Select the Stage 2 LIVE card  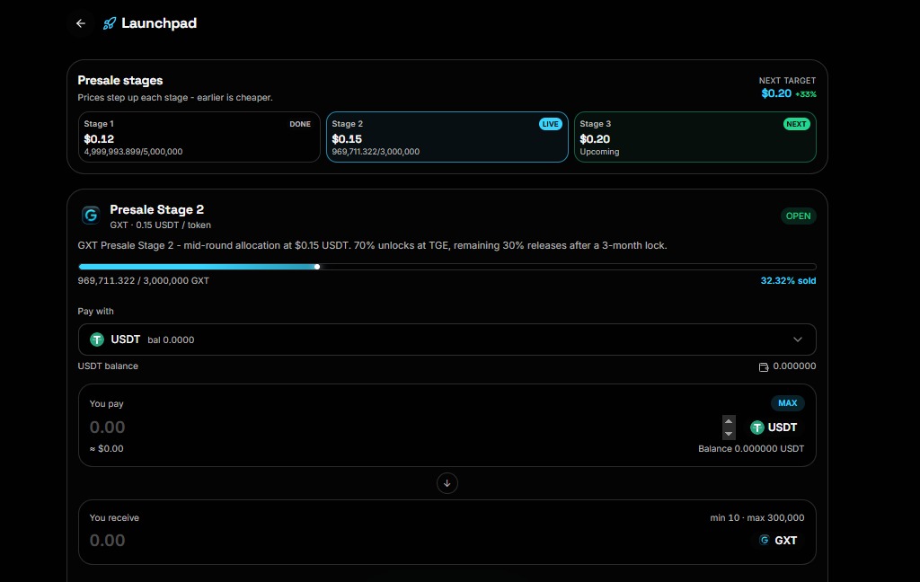(x=447, y=137)
